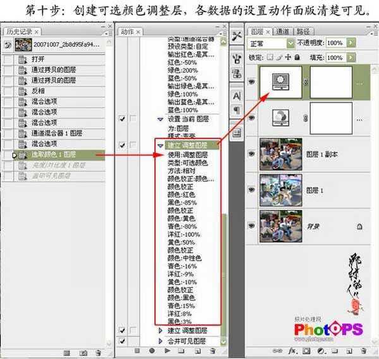Click the new adjustment layer icon

coord(321,350)
